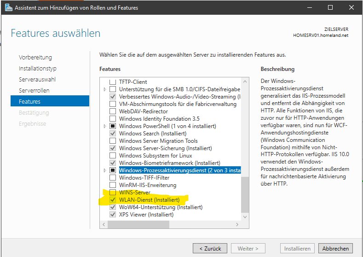Open the Installationstyp step
The height and width of the screenshot is (257, 363).
(38, 68)
